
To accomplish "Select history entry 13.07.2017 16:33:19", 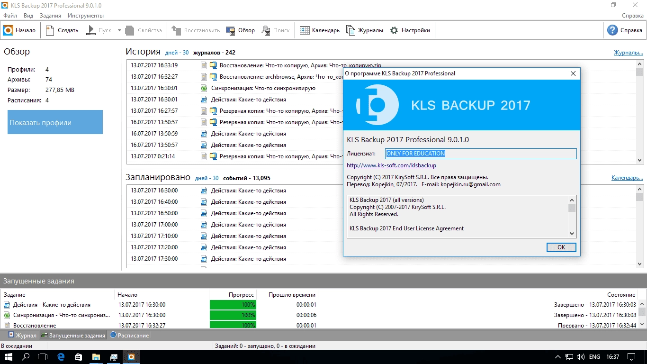I will pos(381,65).
